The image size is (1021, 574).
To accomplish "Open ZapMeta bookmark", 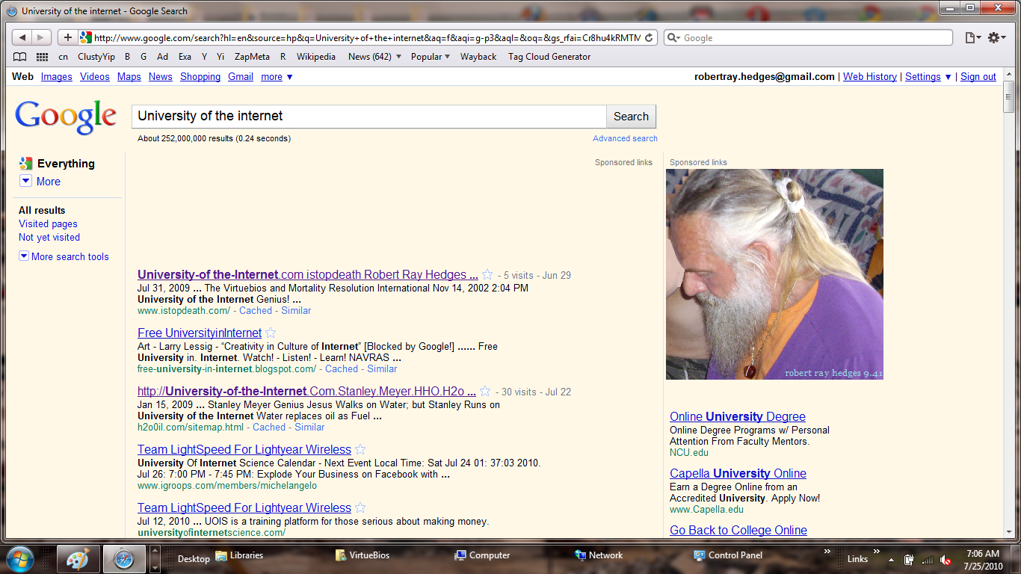I will (252, 57).
